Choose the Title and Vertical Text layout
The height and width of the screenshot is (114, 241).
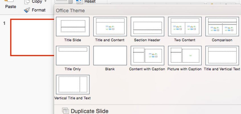tap(222, 56)
